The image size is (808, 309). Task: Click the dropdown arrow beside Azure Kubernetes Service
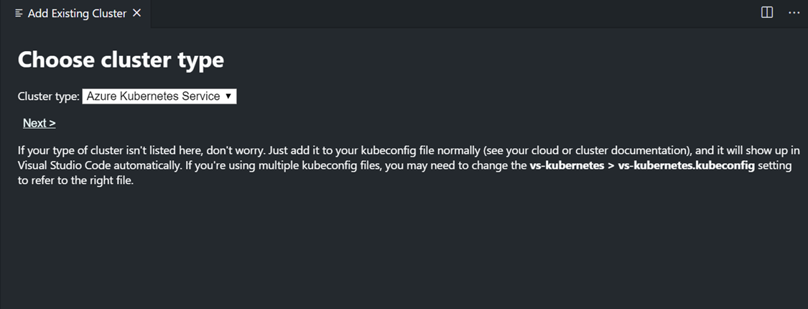click(228, 96)
